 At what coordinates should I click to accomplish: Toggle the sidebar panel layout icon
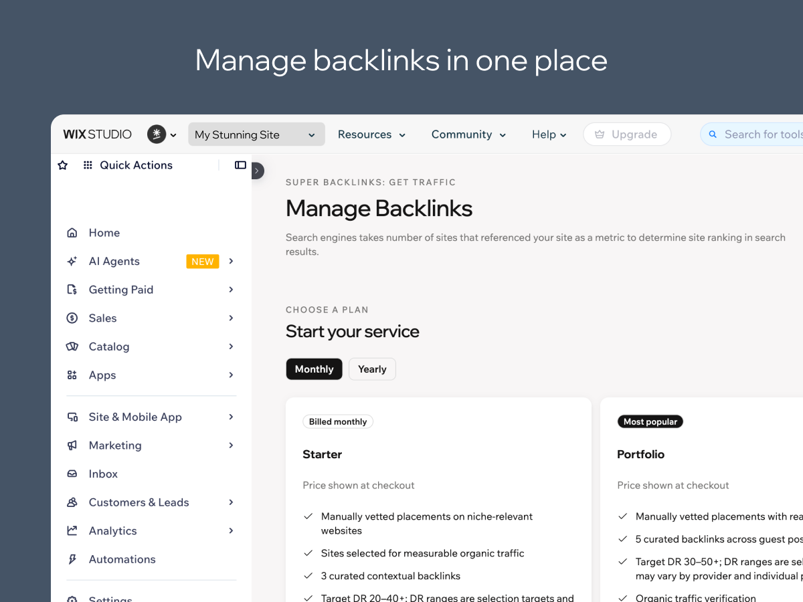pos(240,165)
